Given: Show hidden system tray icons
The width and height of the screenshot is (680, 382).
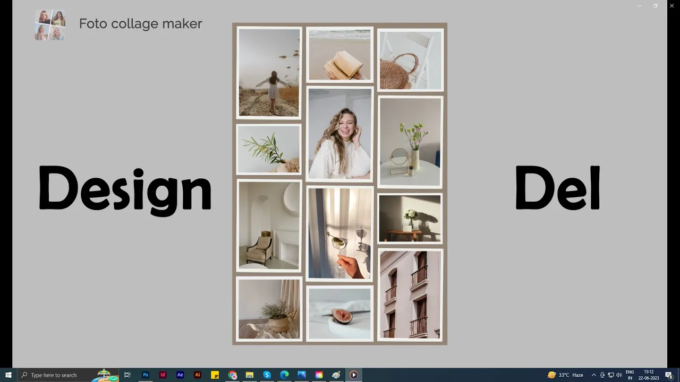Looking at the screenshot, I should 593,375.
